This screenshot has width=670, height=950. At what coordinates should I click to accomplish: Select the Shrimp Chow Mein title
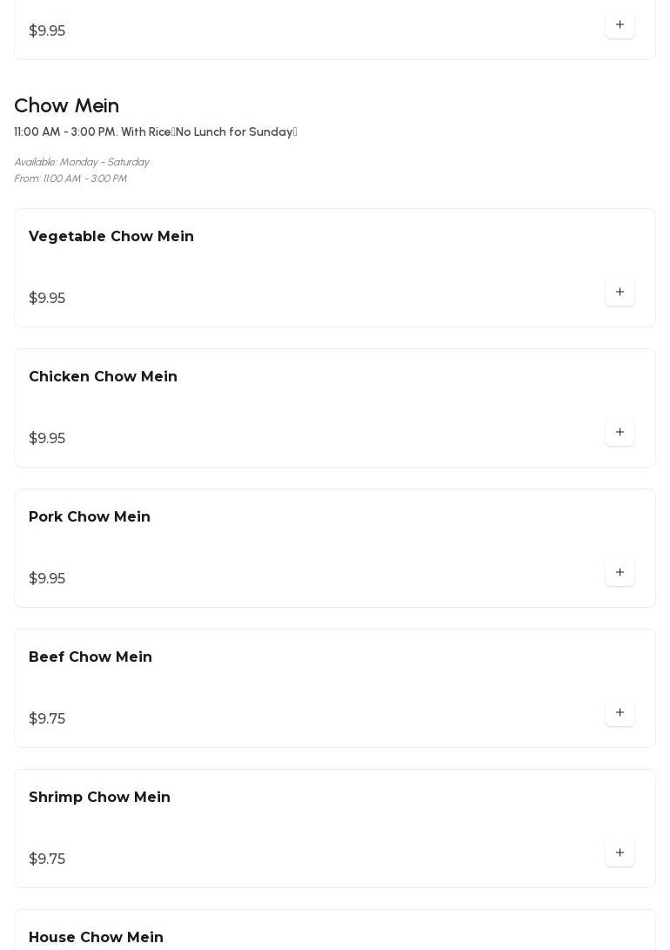click(x=99, y=798)
